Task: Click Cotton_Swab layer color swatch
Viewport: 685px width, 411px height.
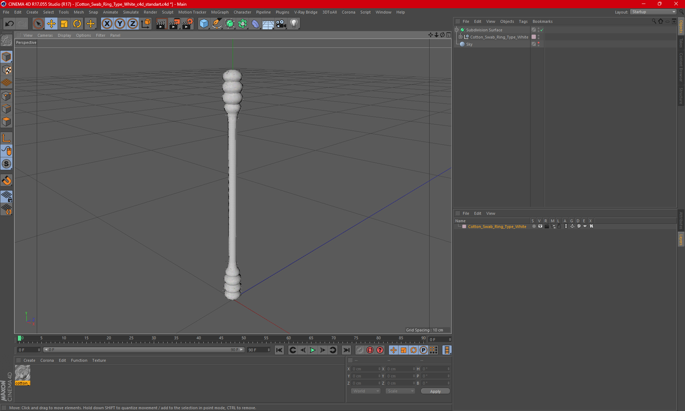Action: 464,227
